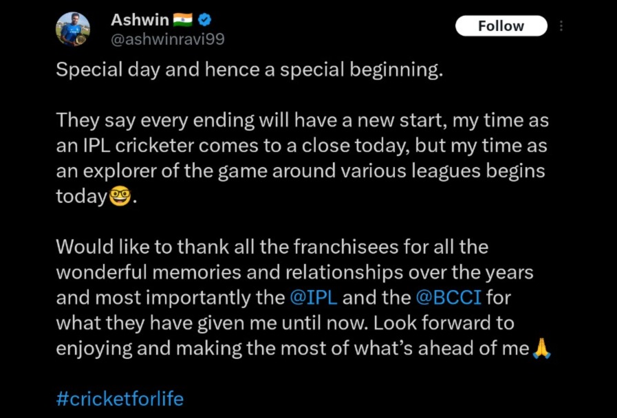The height and width of the screenshot is (418, 617).
Task: Follow the Ashwin account
Action: (x=501, y=26)
